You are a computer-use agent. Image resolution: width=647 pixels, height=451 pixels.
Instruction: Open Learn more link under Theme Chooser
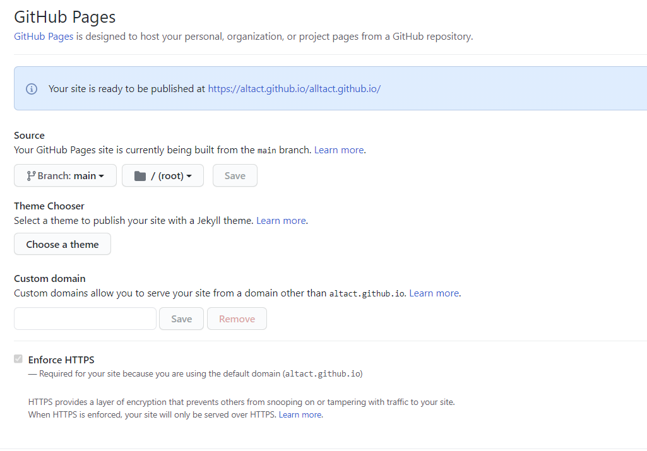tap(281, 221)
